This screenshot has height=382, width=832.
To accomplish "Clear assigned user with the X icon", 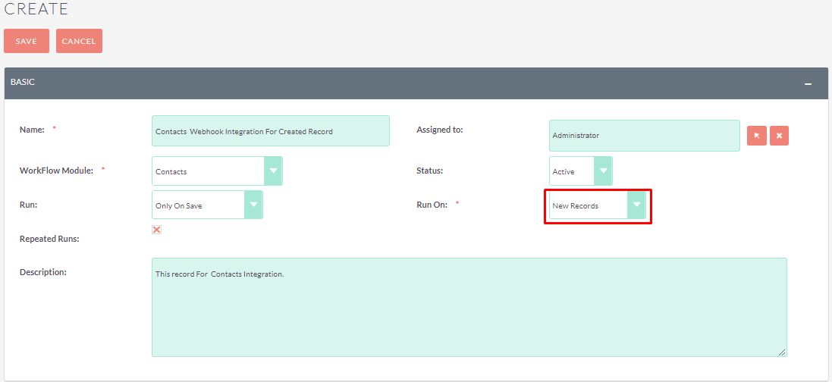I will (779, 136).
